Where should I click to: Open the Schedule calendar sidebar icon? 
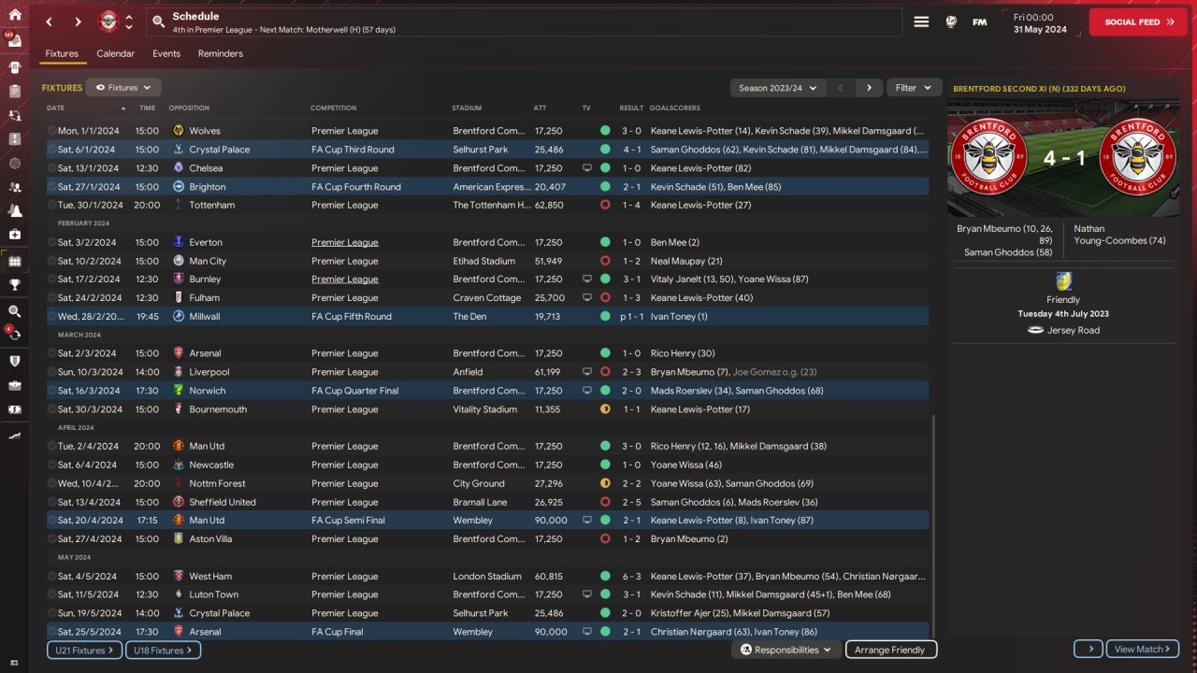pos(14,261)
